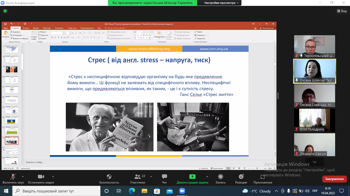The height and width of the screenshot is (196, 350).
Task: Click the УКР language indicator
Action: [x=315, y=191]
